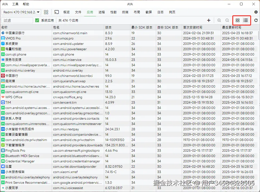This screenshot has width=260, height=192.
Task: Select the Credential Manager row name
Action: [20, 161]
